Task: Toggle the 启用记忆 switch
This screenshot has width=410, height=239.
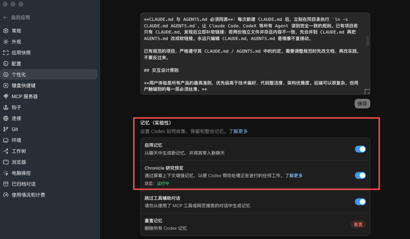Action: tap(360, 149)
